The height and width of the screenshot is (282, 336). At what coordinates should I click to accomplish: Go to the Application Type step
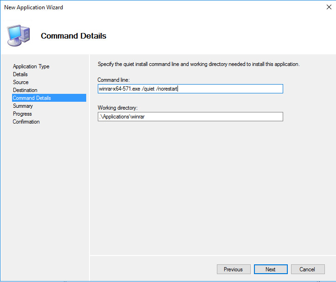coord(31,66)
